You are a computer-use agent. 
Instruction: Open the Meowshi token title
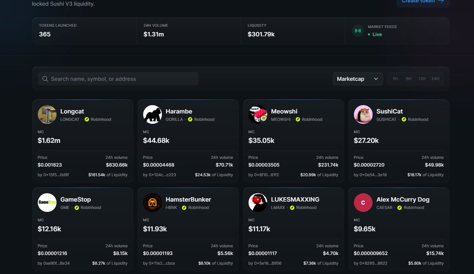(284, 111)
